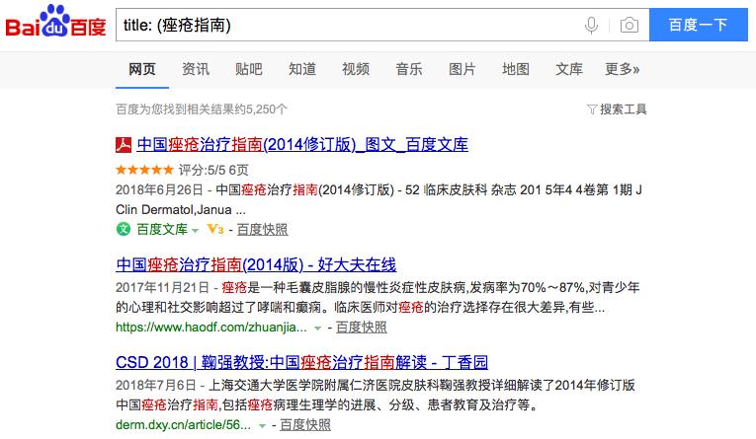Viewport: 756px width, 439px height.
Task: Open the 更多» menu
Action: (623, 69)
